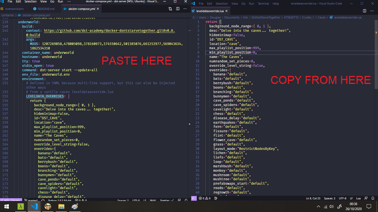The image size is (378, 212).
Task: Open 'Caves' breadcrumb folder
Action: pos(322,17)
